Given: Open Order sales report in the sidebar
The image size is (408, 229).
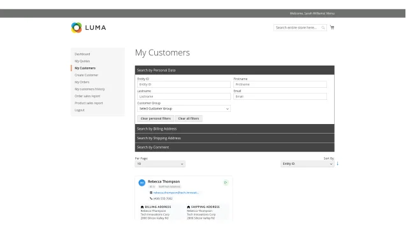Looking at the screenshot, I should (87, 96).
